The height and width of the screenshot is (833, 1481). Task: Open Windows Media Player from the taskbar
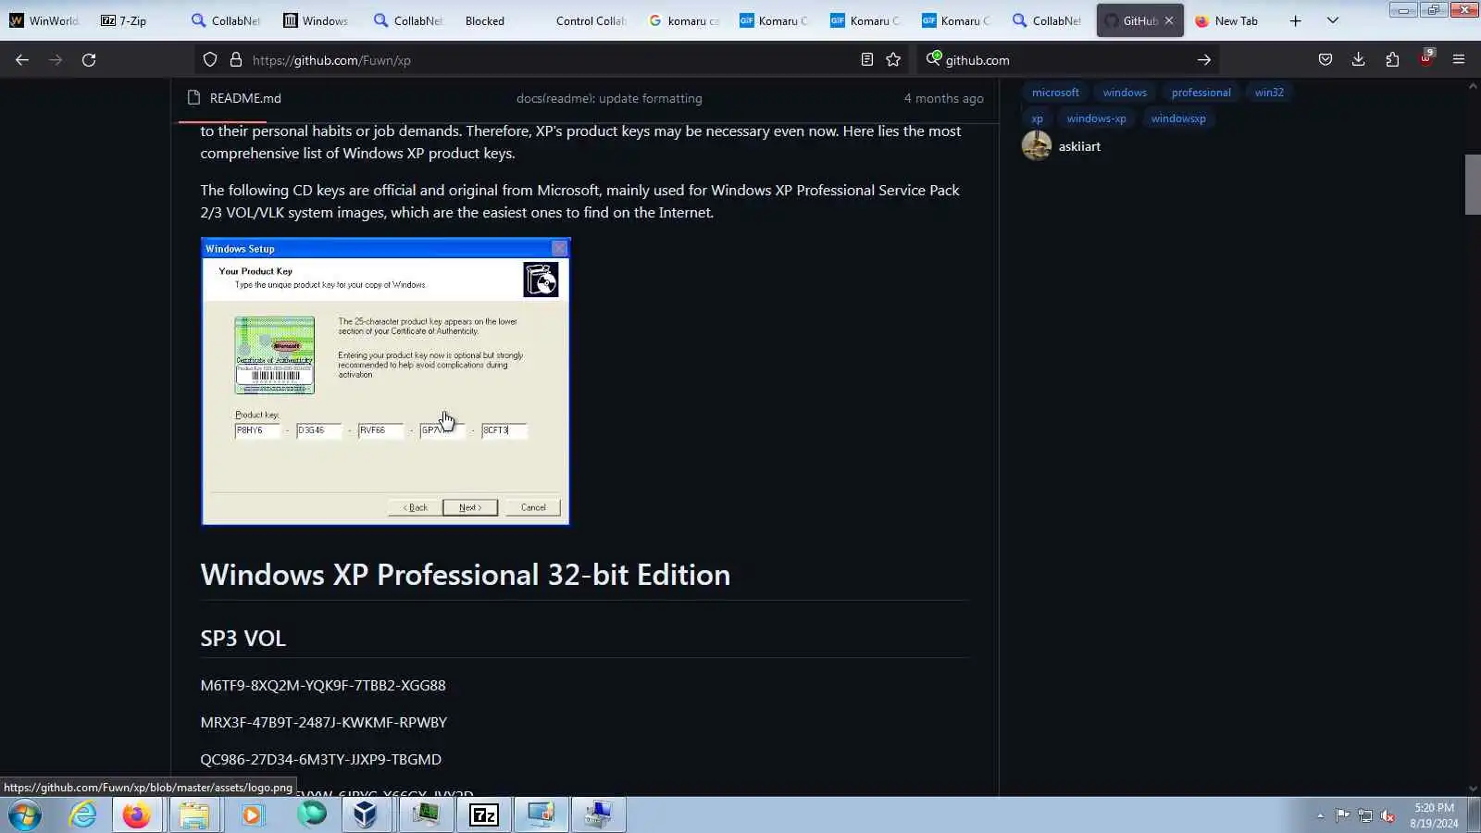(x=252, y=815)
